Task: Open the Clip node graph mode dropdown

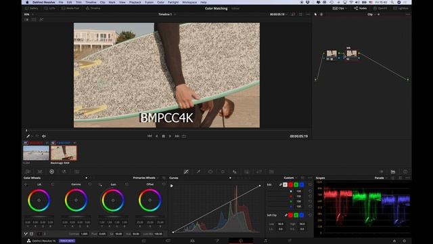Action: coord(371,14)
